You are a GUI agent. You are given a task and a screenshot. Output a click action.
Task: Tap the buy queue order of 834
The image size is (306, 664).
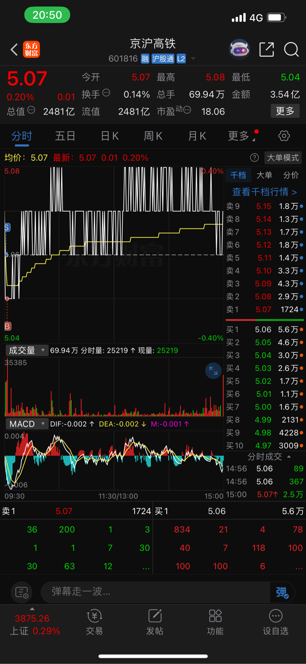point(182,530)
